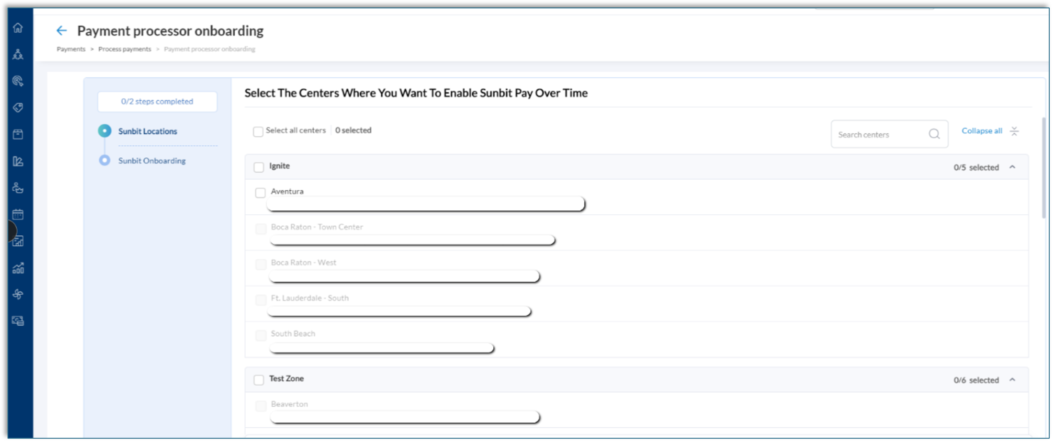Open the analytics growth chart sidebar icon
This screenshot has width=1052, height=441.
coord(18,268)
